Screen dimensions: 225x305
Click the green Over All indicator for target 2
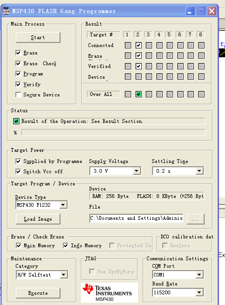click(139, 95)
